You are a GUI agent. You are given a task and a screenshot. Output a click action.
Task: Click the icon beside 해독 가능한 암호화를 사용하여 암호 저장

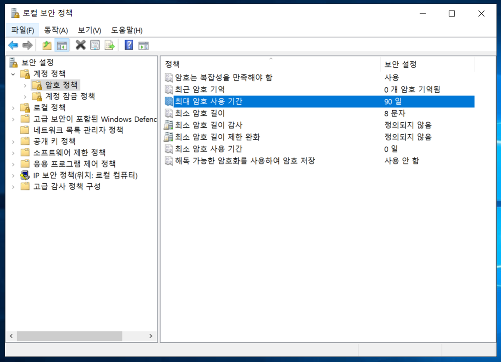pyautogui.click(x=169, y=161)
